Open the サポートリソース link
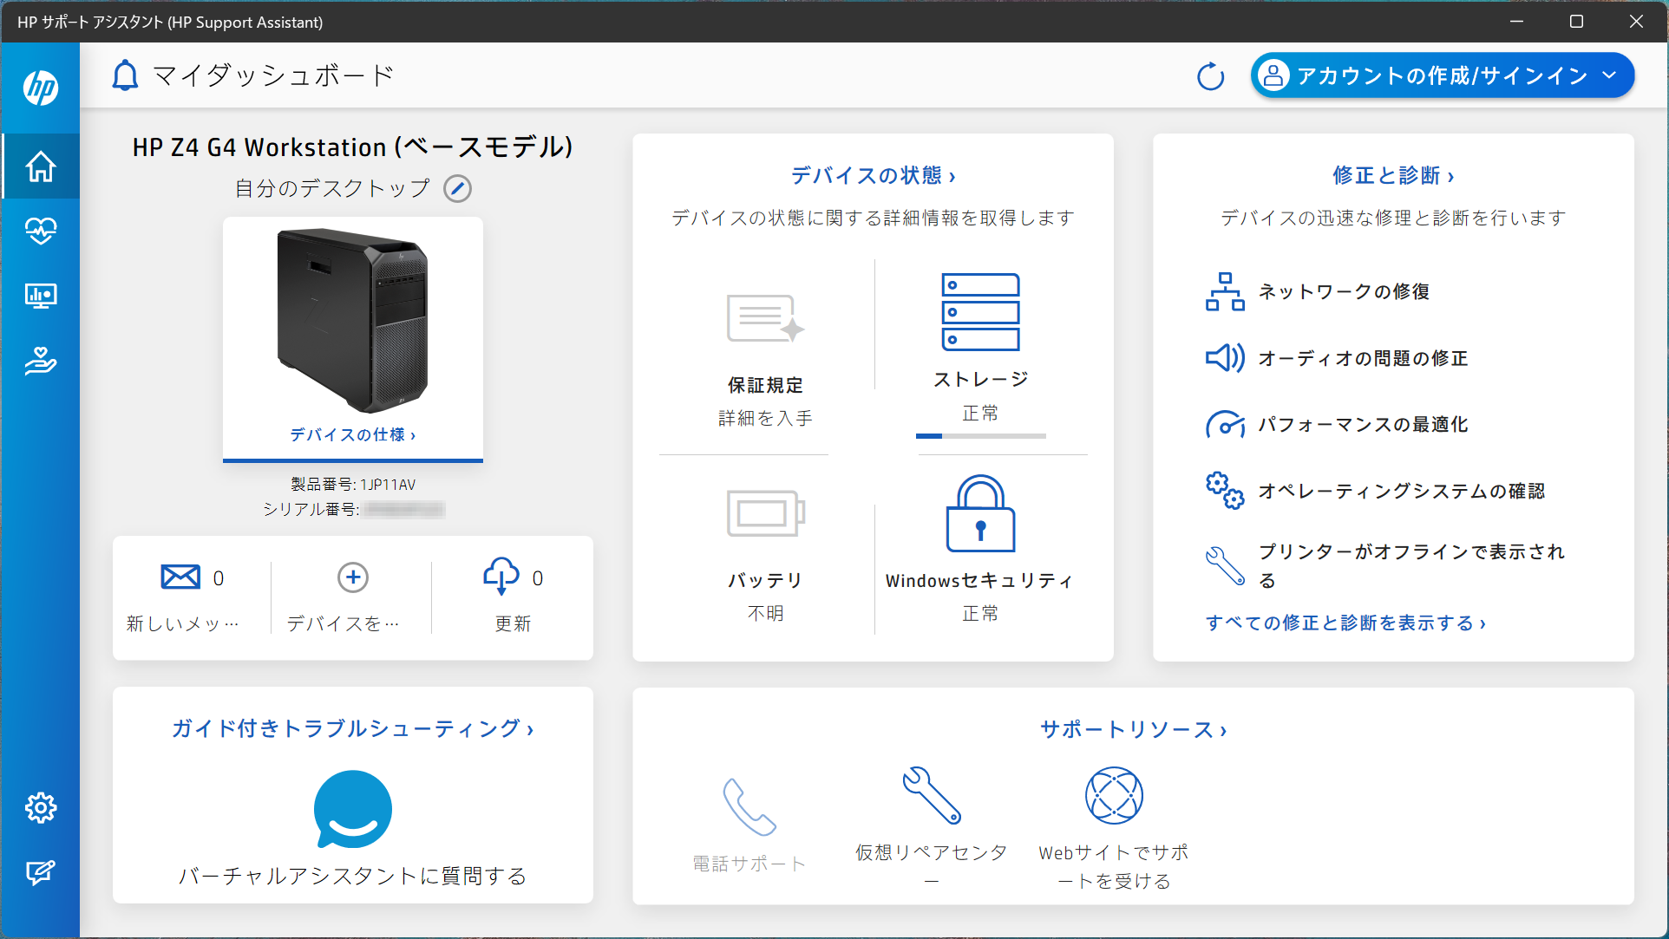The width and height of the screenshot is (1669, 939). [1133, 729]
